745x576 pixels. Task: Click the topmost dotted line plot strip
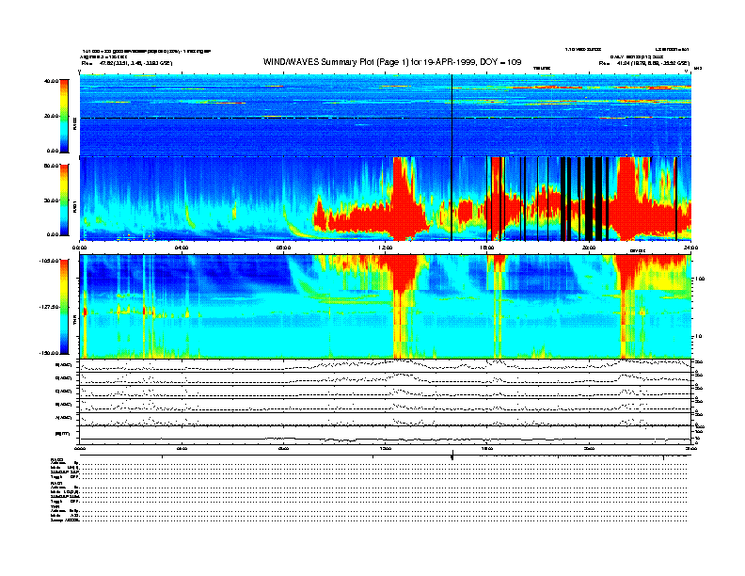point(386,365)
